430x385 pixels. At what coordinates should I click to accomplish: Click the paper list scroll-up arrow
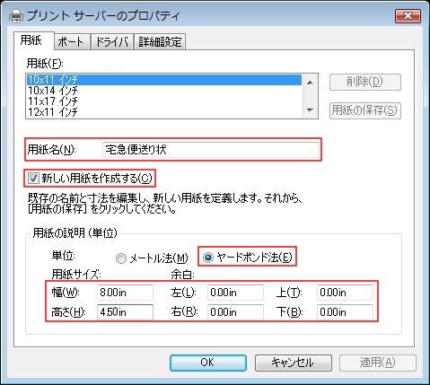pos(311,83)
